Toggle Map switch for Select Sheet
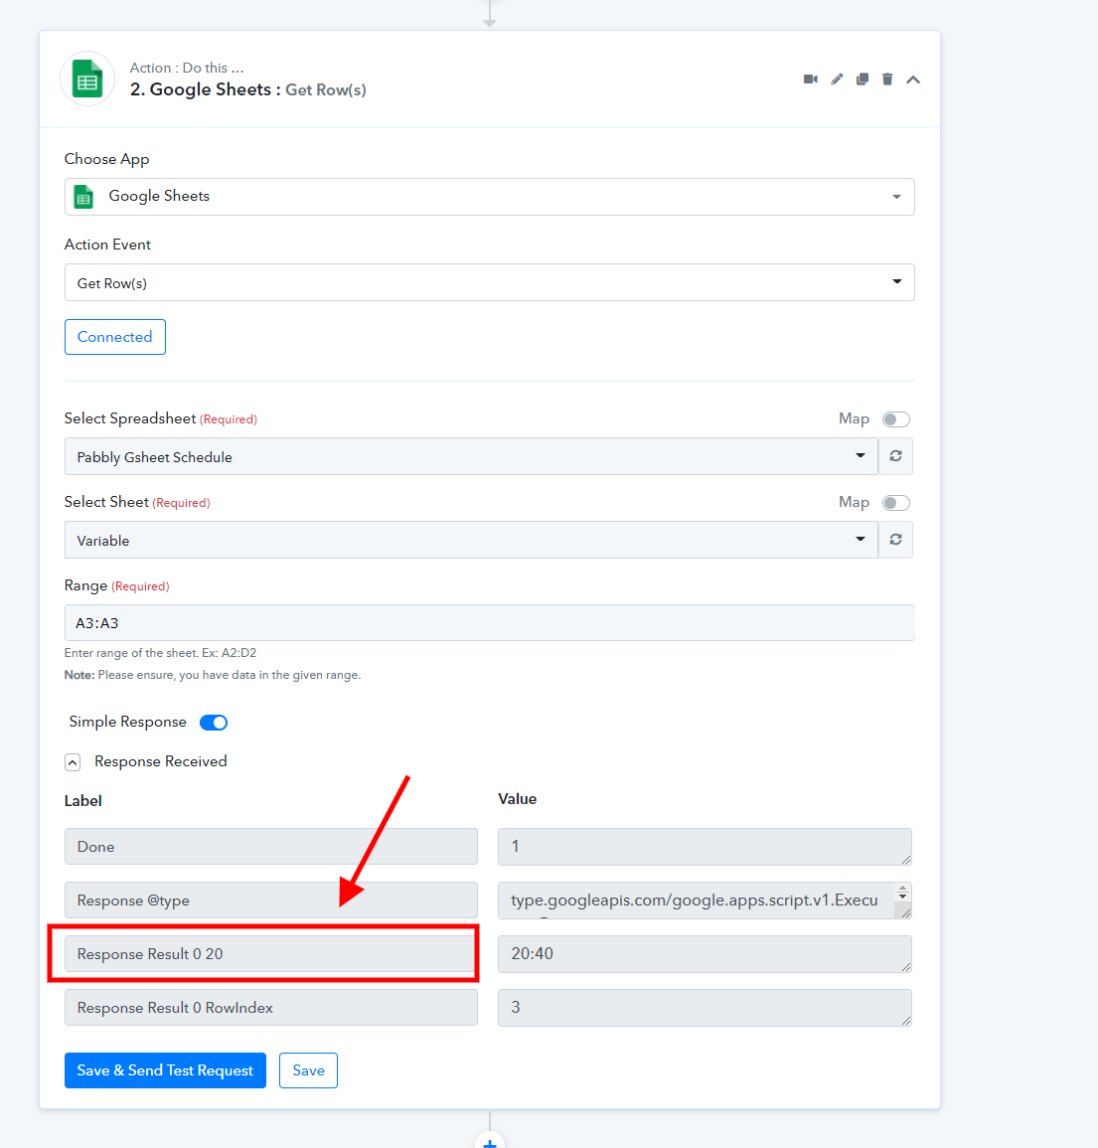This screenshot has height=1148, width=1098. click(x=896, y=502)
